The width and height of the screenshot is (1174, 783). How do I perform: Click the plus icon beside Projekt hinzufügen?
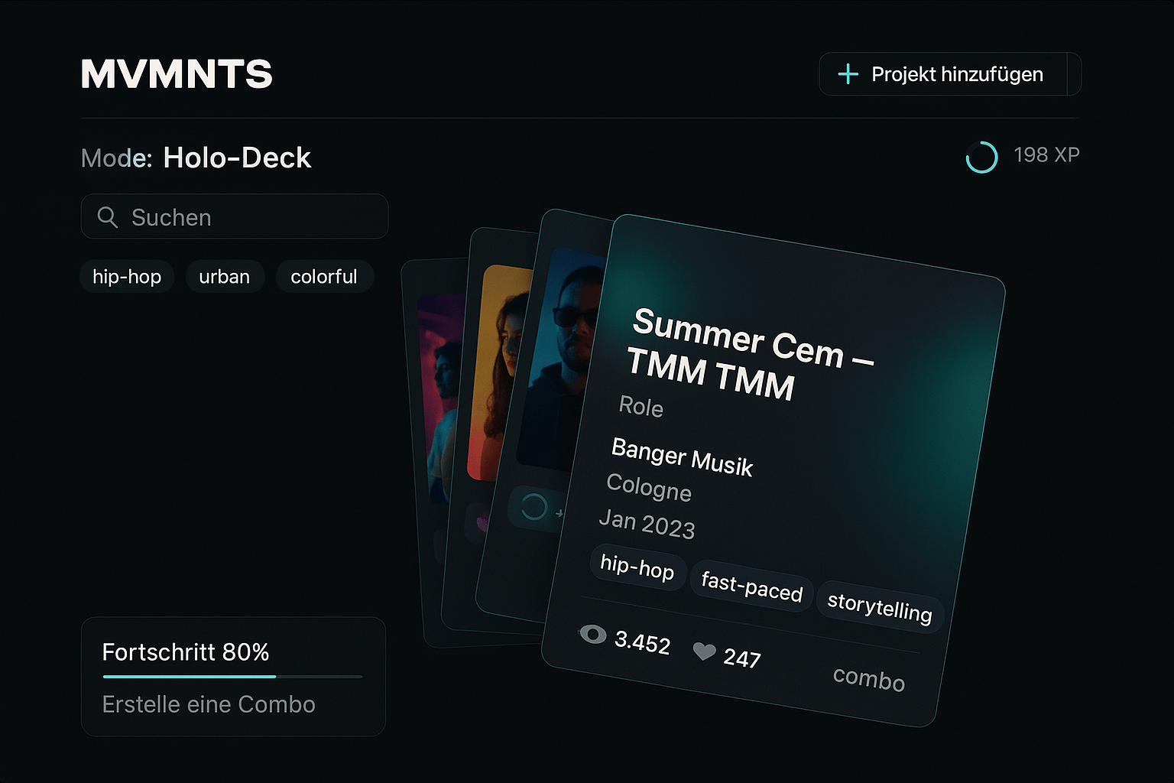pyautogui.click(x=848, y=74)
